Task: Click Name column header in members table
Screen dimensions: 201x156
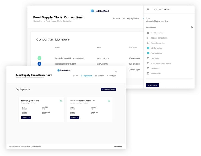Action: [99, 47]
